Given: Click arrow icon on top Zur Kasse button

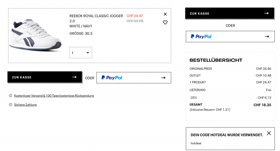Looking at the screenshot, I should (x=267, y=13).
